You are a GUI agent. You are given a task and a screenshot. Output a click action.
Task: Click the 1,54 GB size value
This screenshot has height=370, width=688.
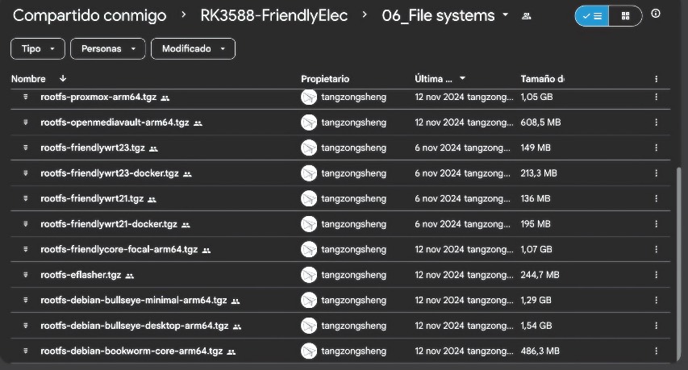[536, 326]
